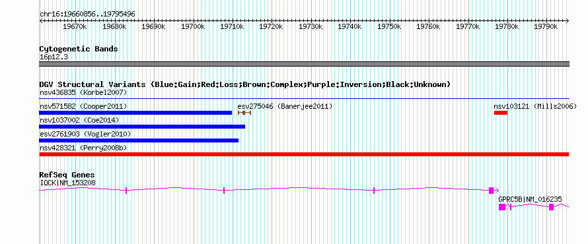Click the 19680k ruler tick label

point(114,27)
